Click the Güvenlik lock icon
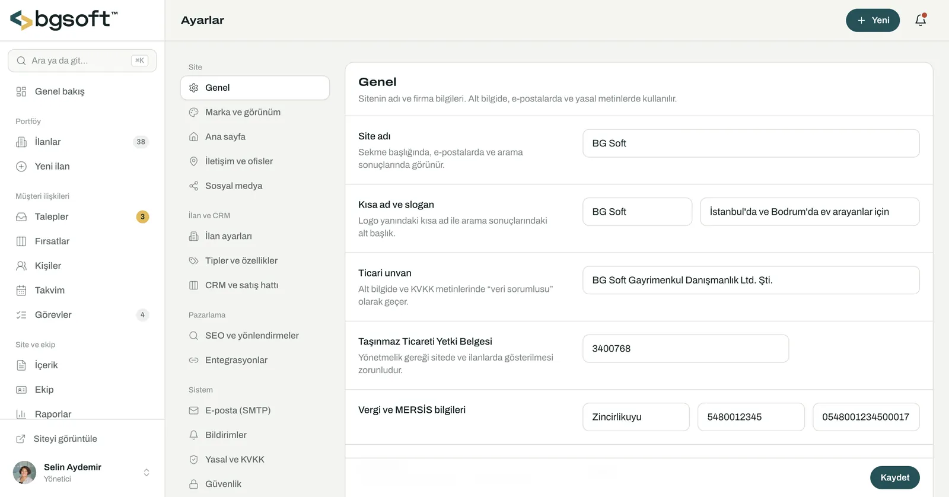 coord(193,484)
